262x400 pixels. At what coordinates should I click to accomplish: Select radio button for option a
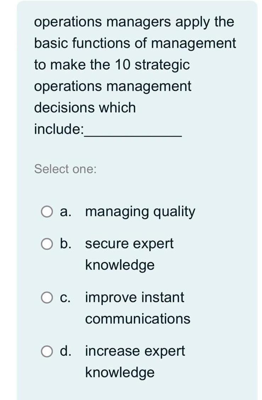coord(46,212)
